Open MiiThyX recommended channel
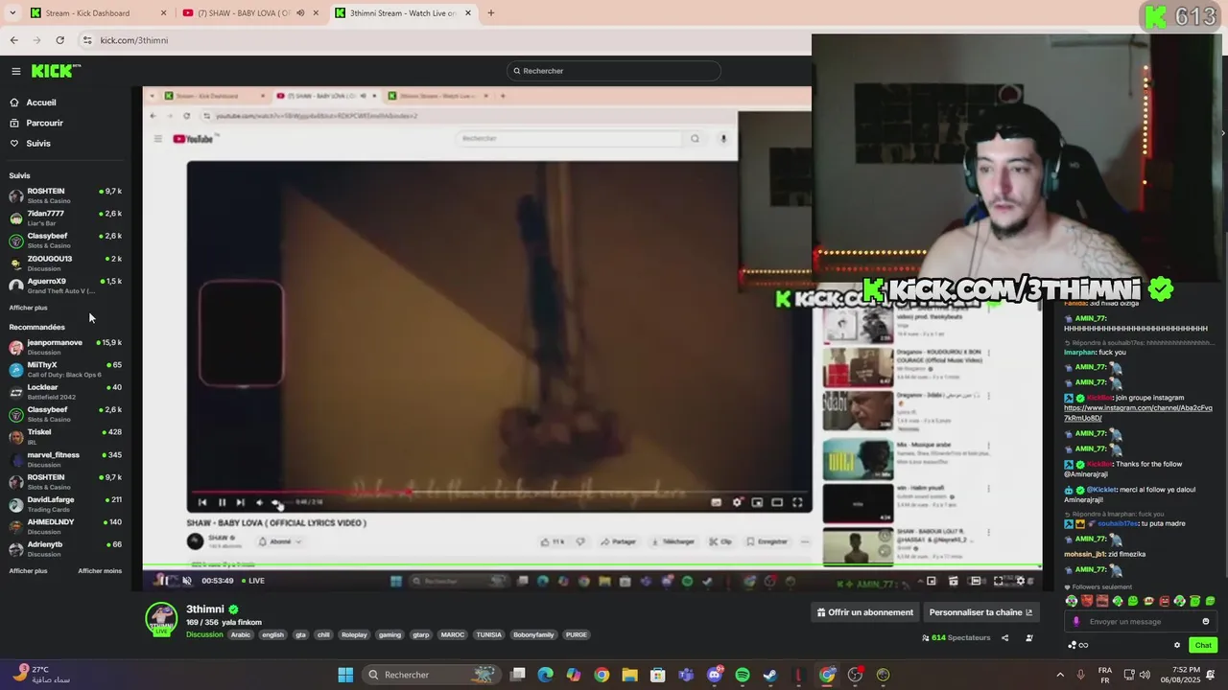 (65, 369)
